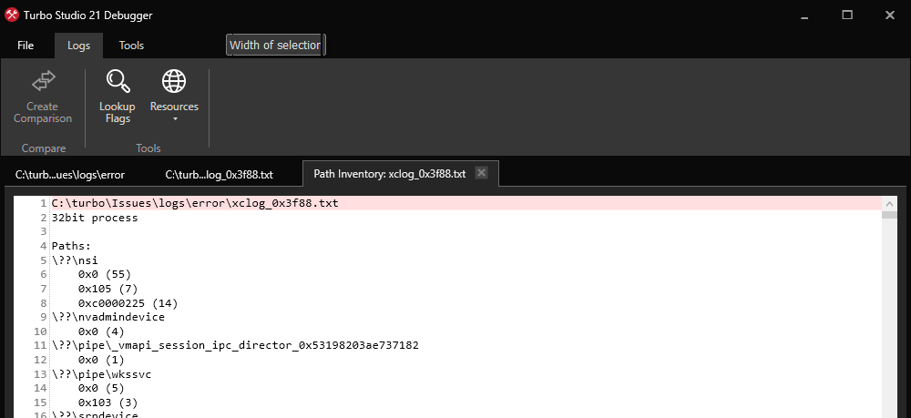The image size is (911, 418).
Task: Click the 0xc0000225 (14) status entry
Action: [x=128, y=302]
